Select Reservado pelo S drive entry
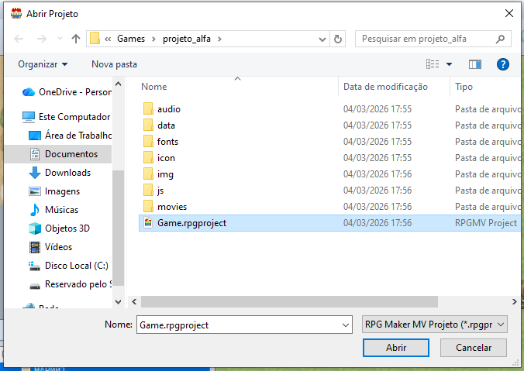 coord(71,284)
